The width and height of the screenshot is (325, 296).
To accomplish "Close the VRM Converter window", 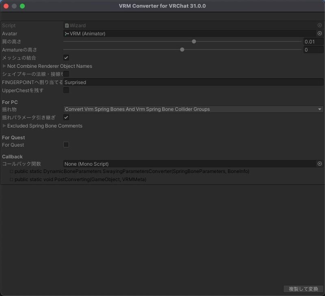I will pos(6,6).
